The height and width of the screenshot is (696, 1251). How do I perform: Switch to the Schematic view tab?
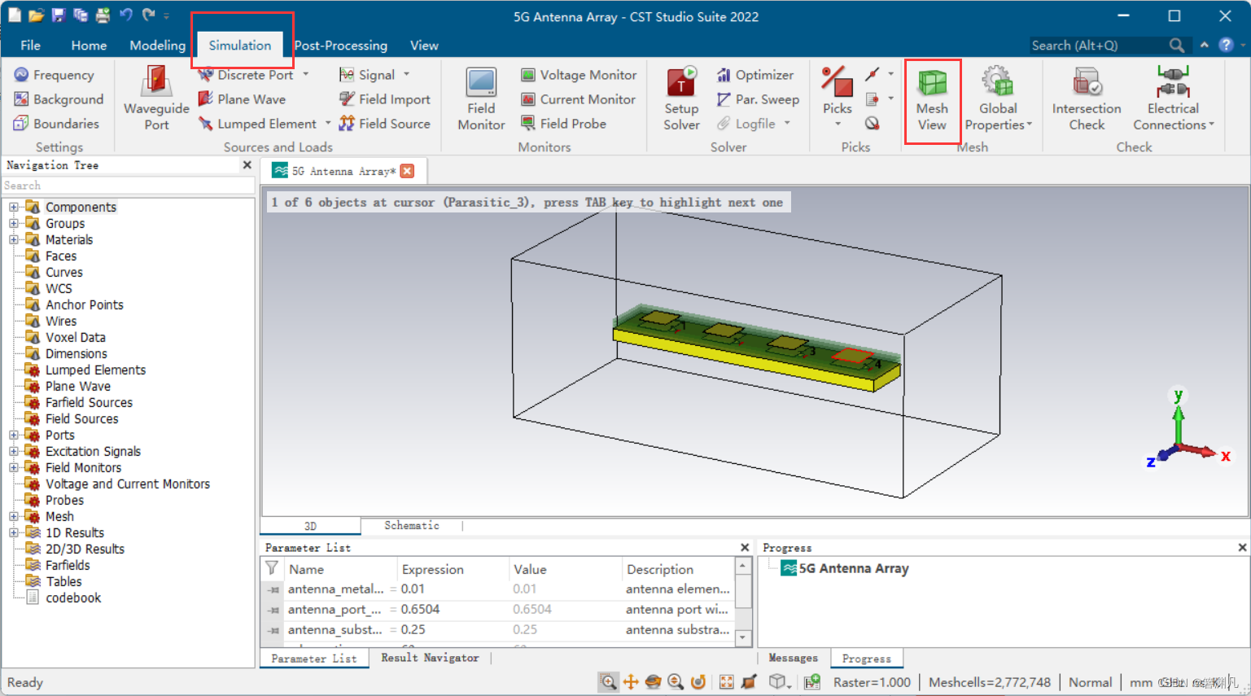pos(411,526)
